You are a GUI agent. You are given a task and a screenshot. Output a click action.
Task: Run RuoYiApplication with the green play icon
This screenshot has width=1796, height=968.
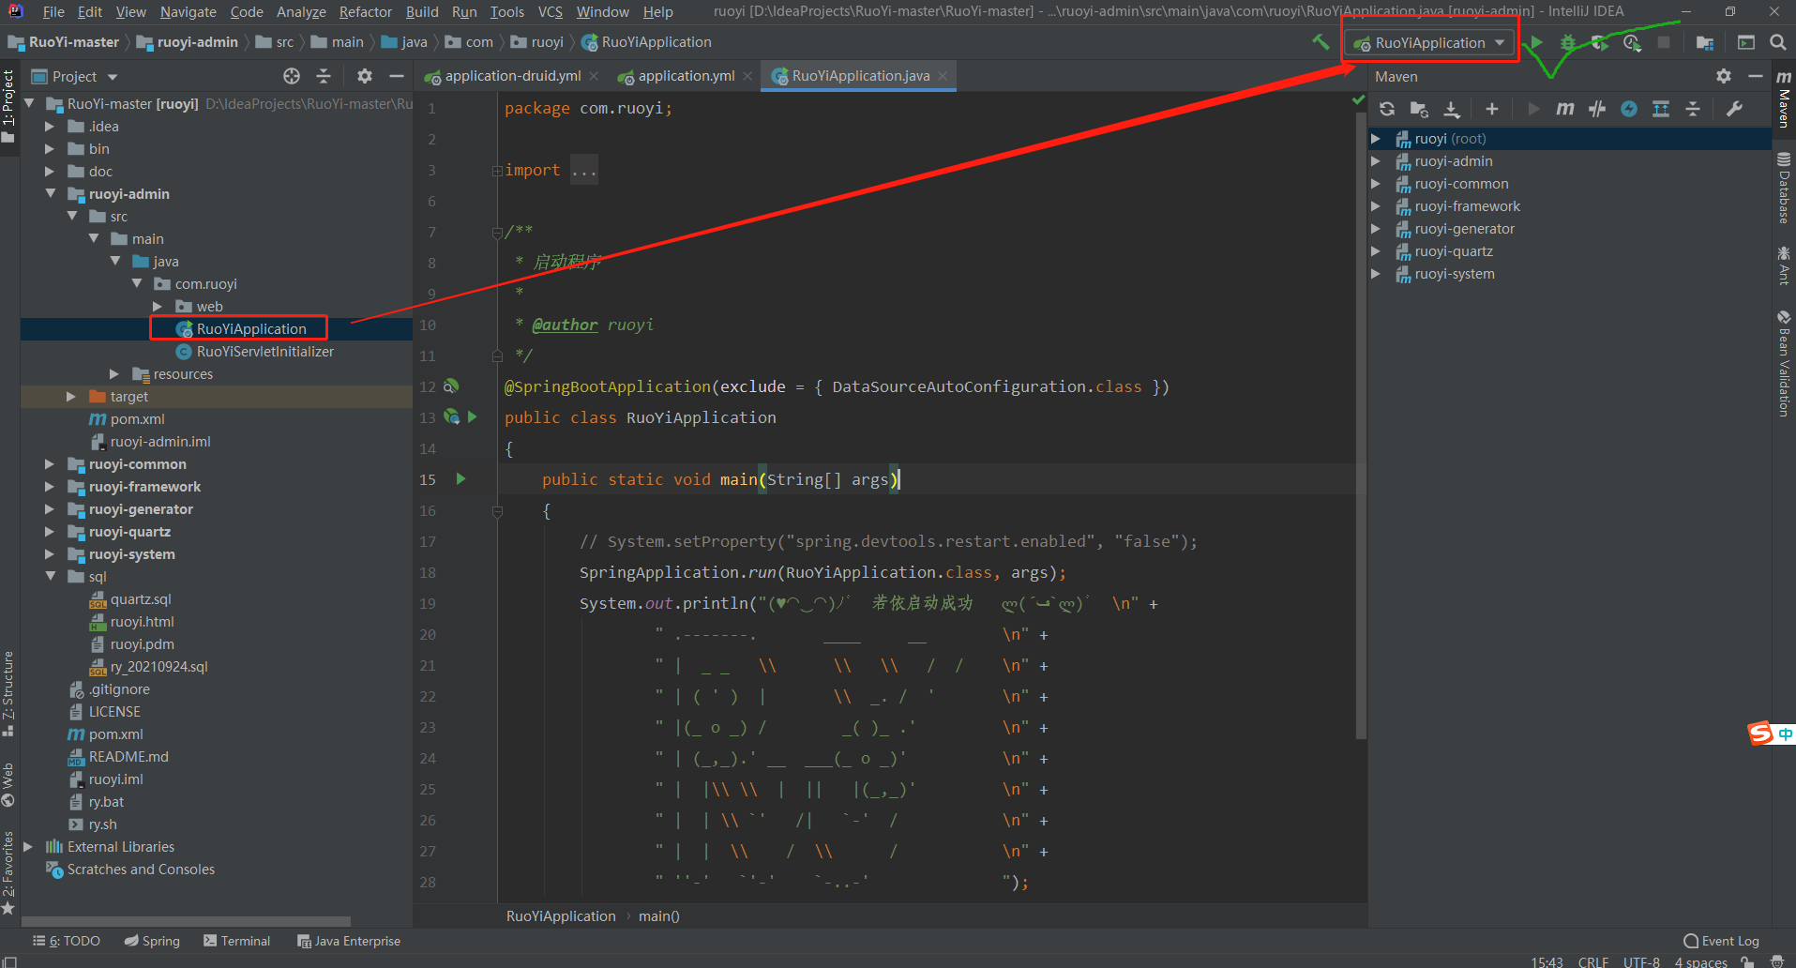click(1536, 43)
